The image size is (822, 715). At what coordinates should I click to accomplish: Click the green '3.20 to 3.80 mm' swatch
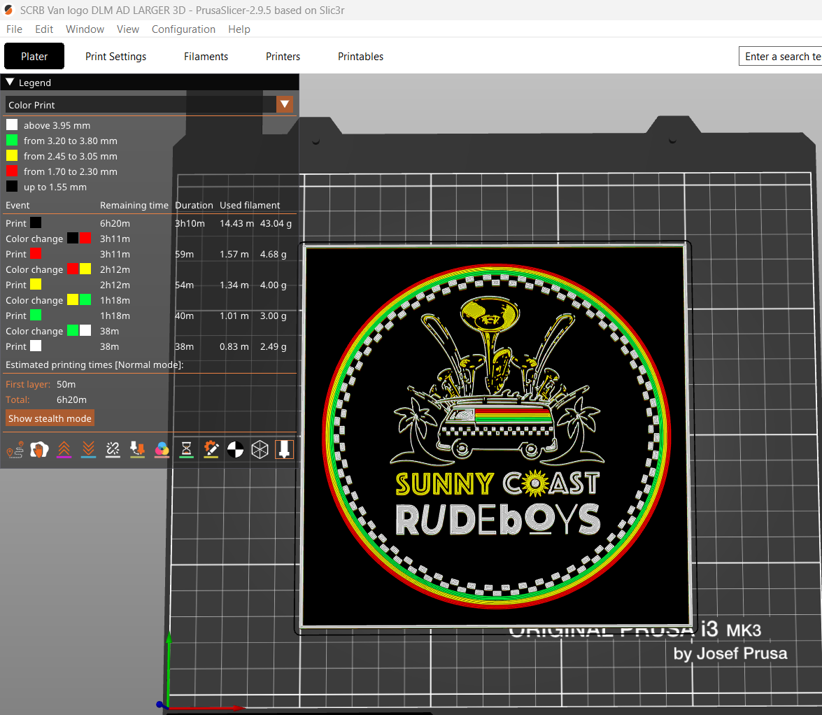click(11, 140)
